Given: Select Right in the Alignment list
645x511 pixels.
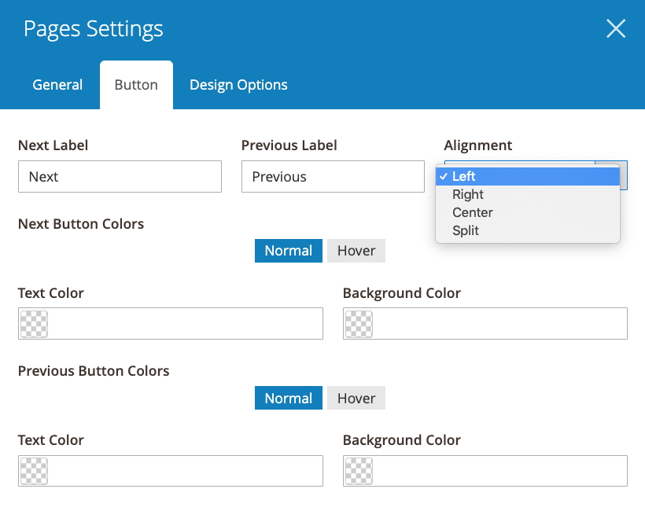Looking at the screenshot, I should coord(468,194).
